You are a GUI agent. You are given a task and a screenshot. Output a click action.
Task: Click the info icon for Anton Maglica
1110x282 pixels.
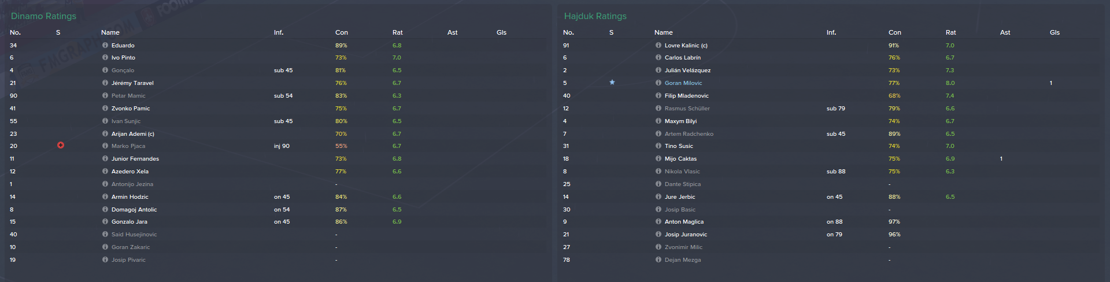(x=658, y=222)
